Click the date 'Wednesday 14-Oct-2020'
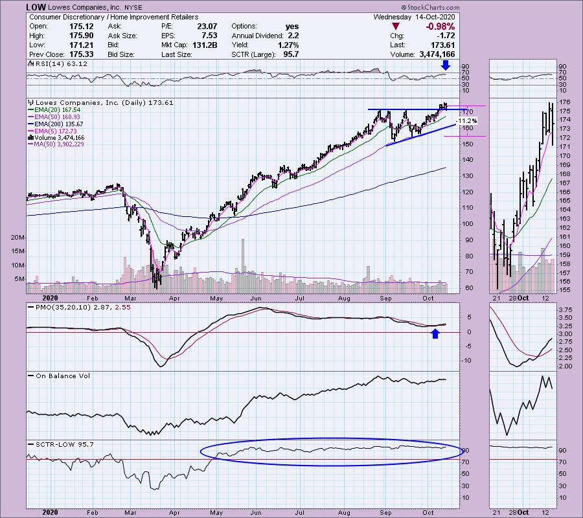Viewport: 583px width, 518px height. (414, 17)
